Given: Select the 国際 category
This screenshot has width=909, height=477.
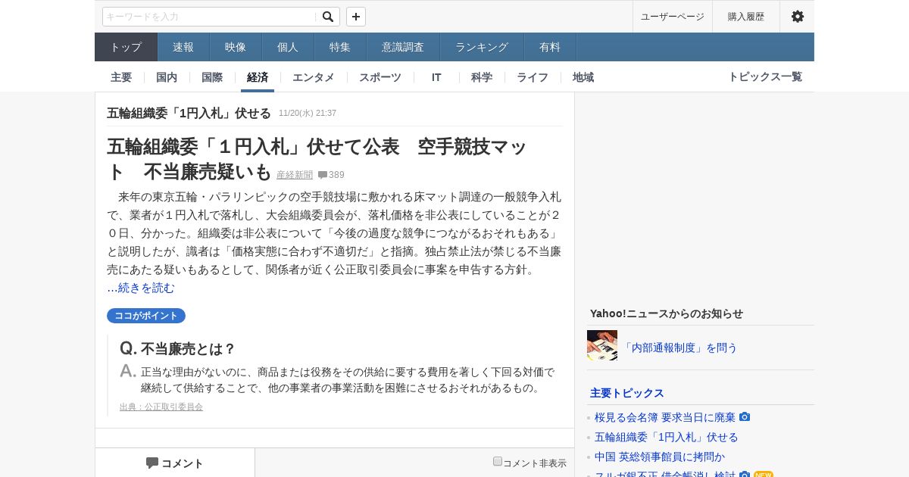Looking at the screenshot, I should [x=212, y=77].
